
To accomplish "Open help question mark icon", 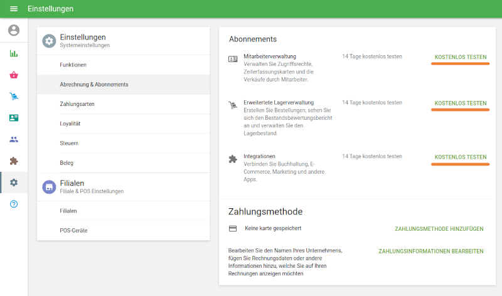I will pos(14,204).
